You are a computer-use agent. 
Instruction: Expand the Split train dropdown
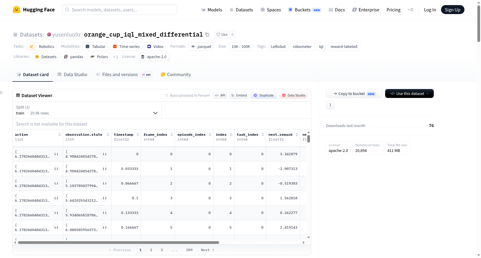click(87, 110)
